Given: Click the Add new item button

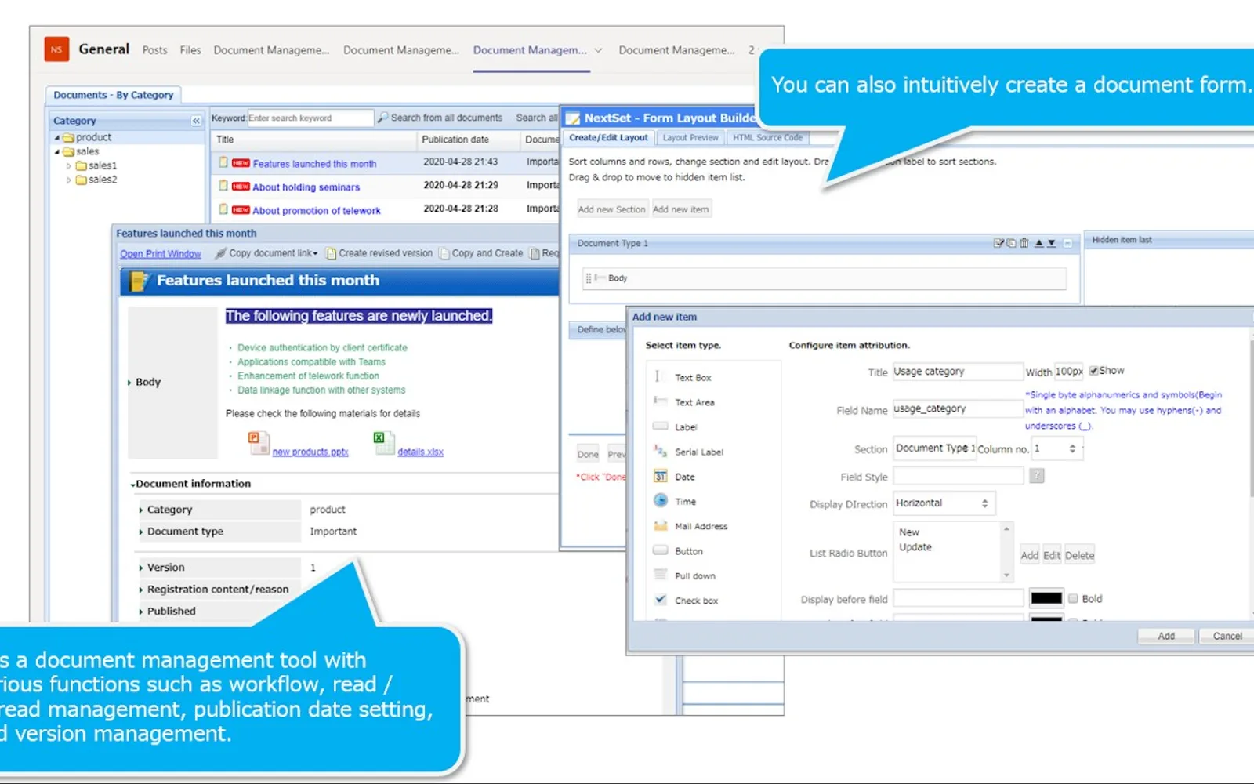Looking at the screenshot, I should point(680,209).
